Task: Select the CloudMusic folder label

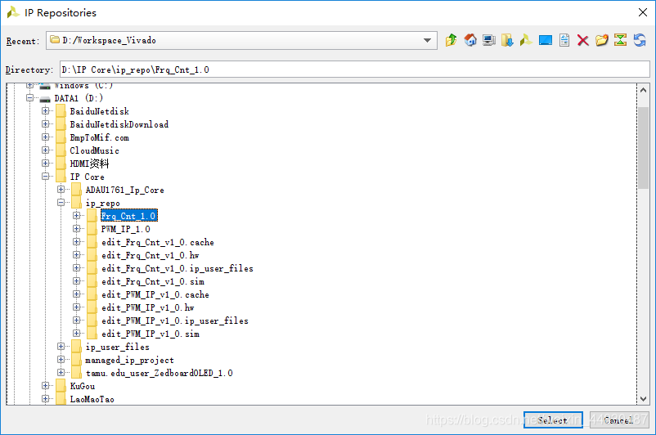Action: pos(95,150)
